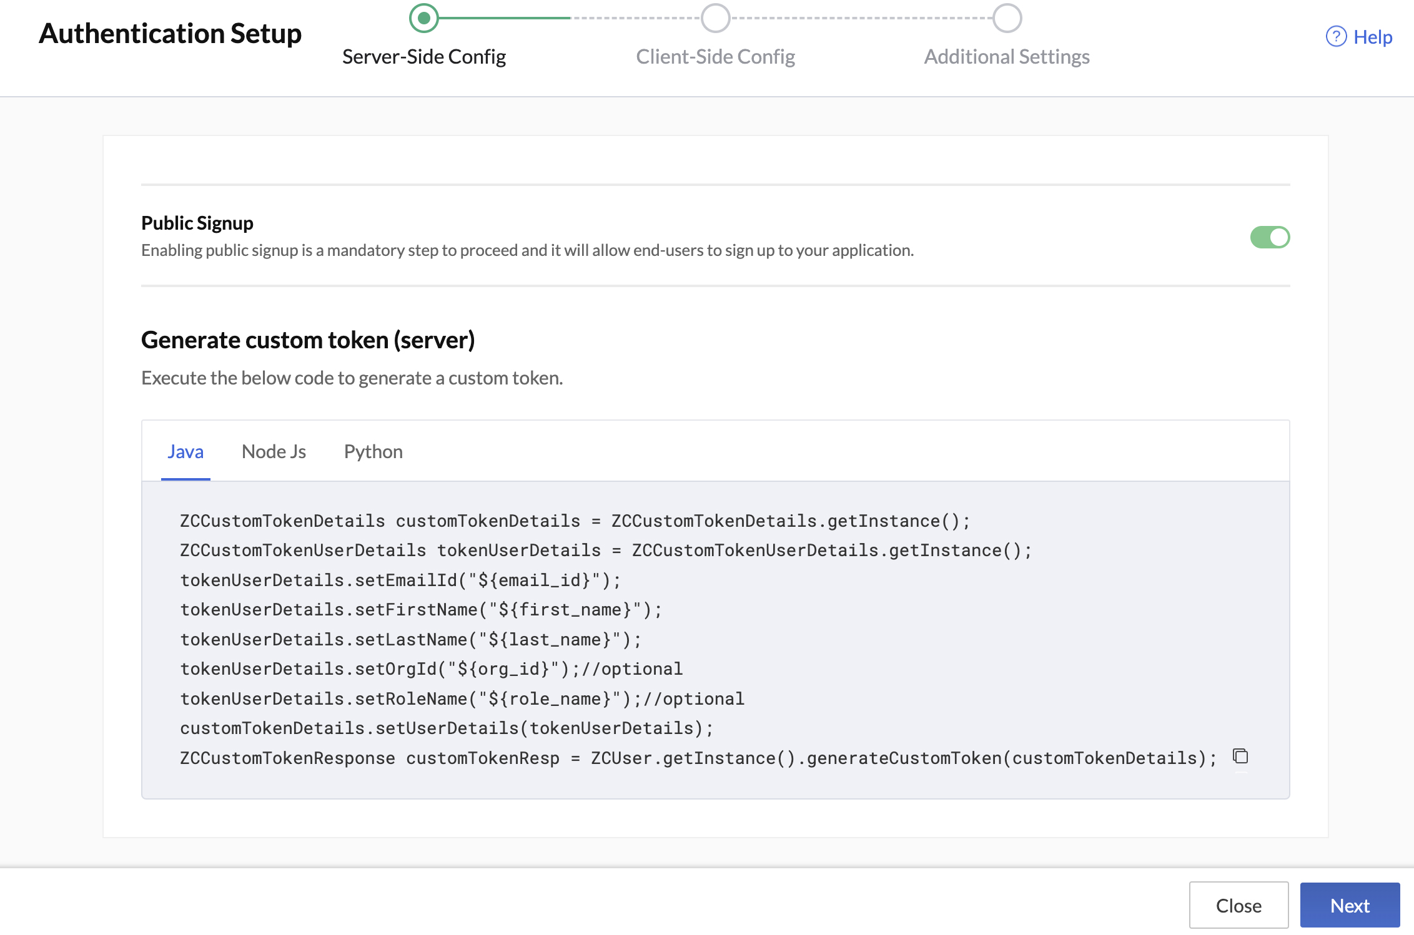Select the filled green progress indicator

(x=424, y=19)
